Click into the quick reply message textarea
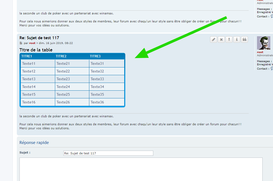Image resolution: width=273 pixels, height=181 pixels. tap(141, 169)
